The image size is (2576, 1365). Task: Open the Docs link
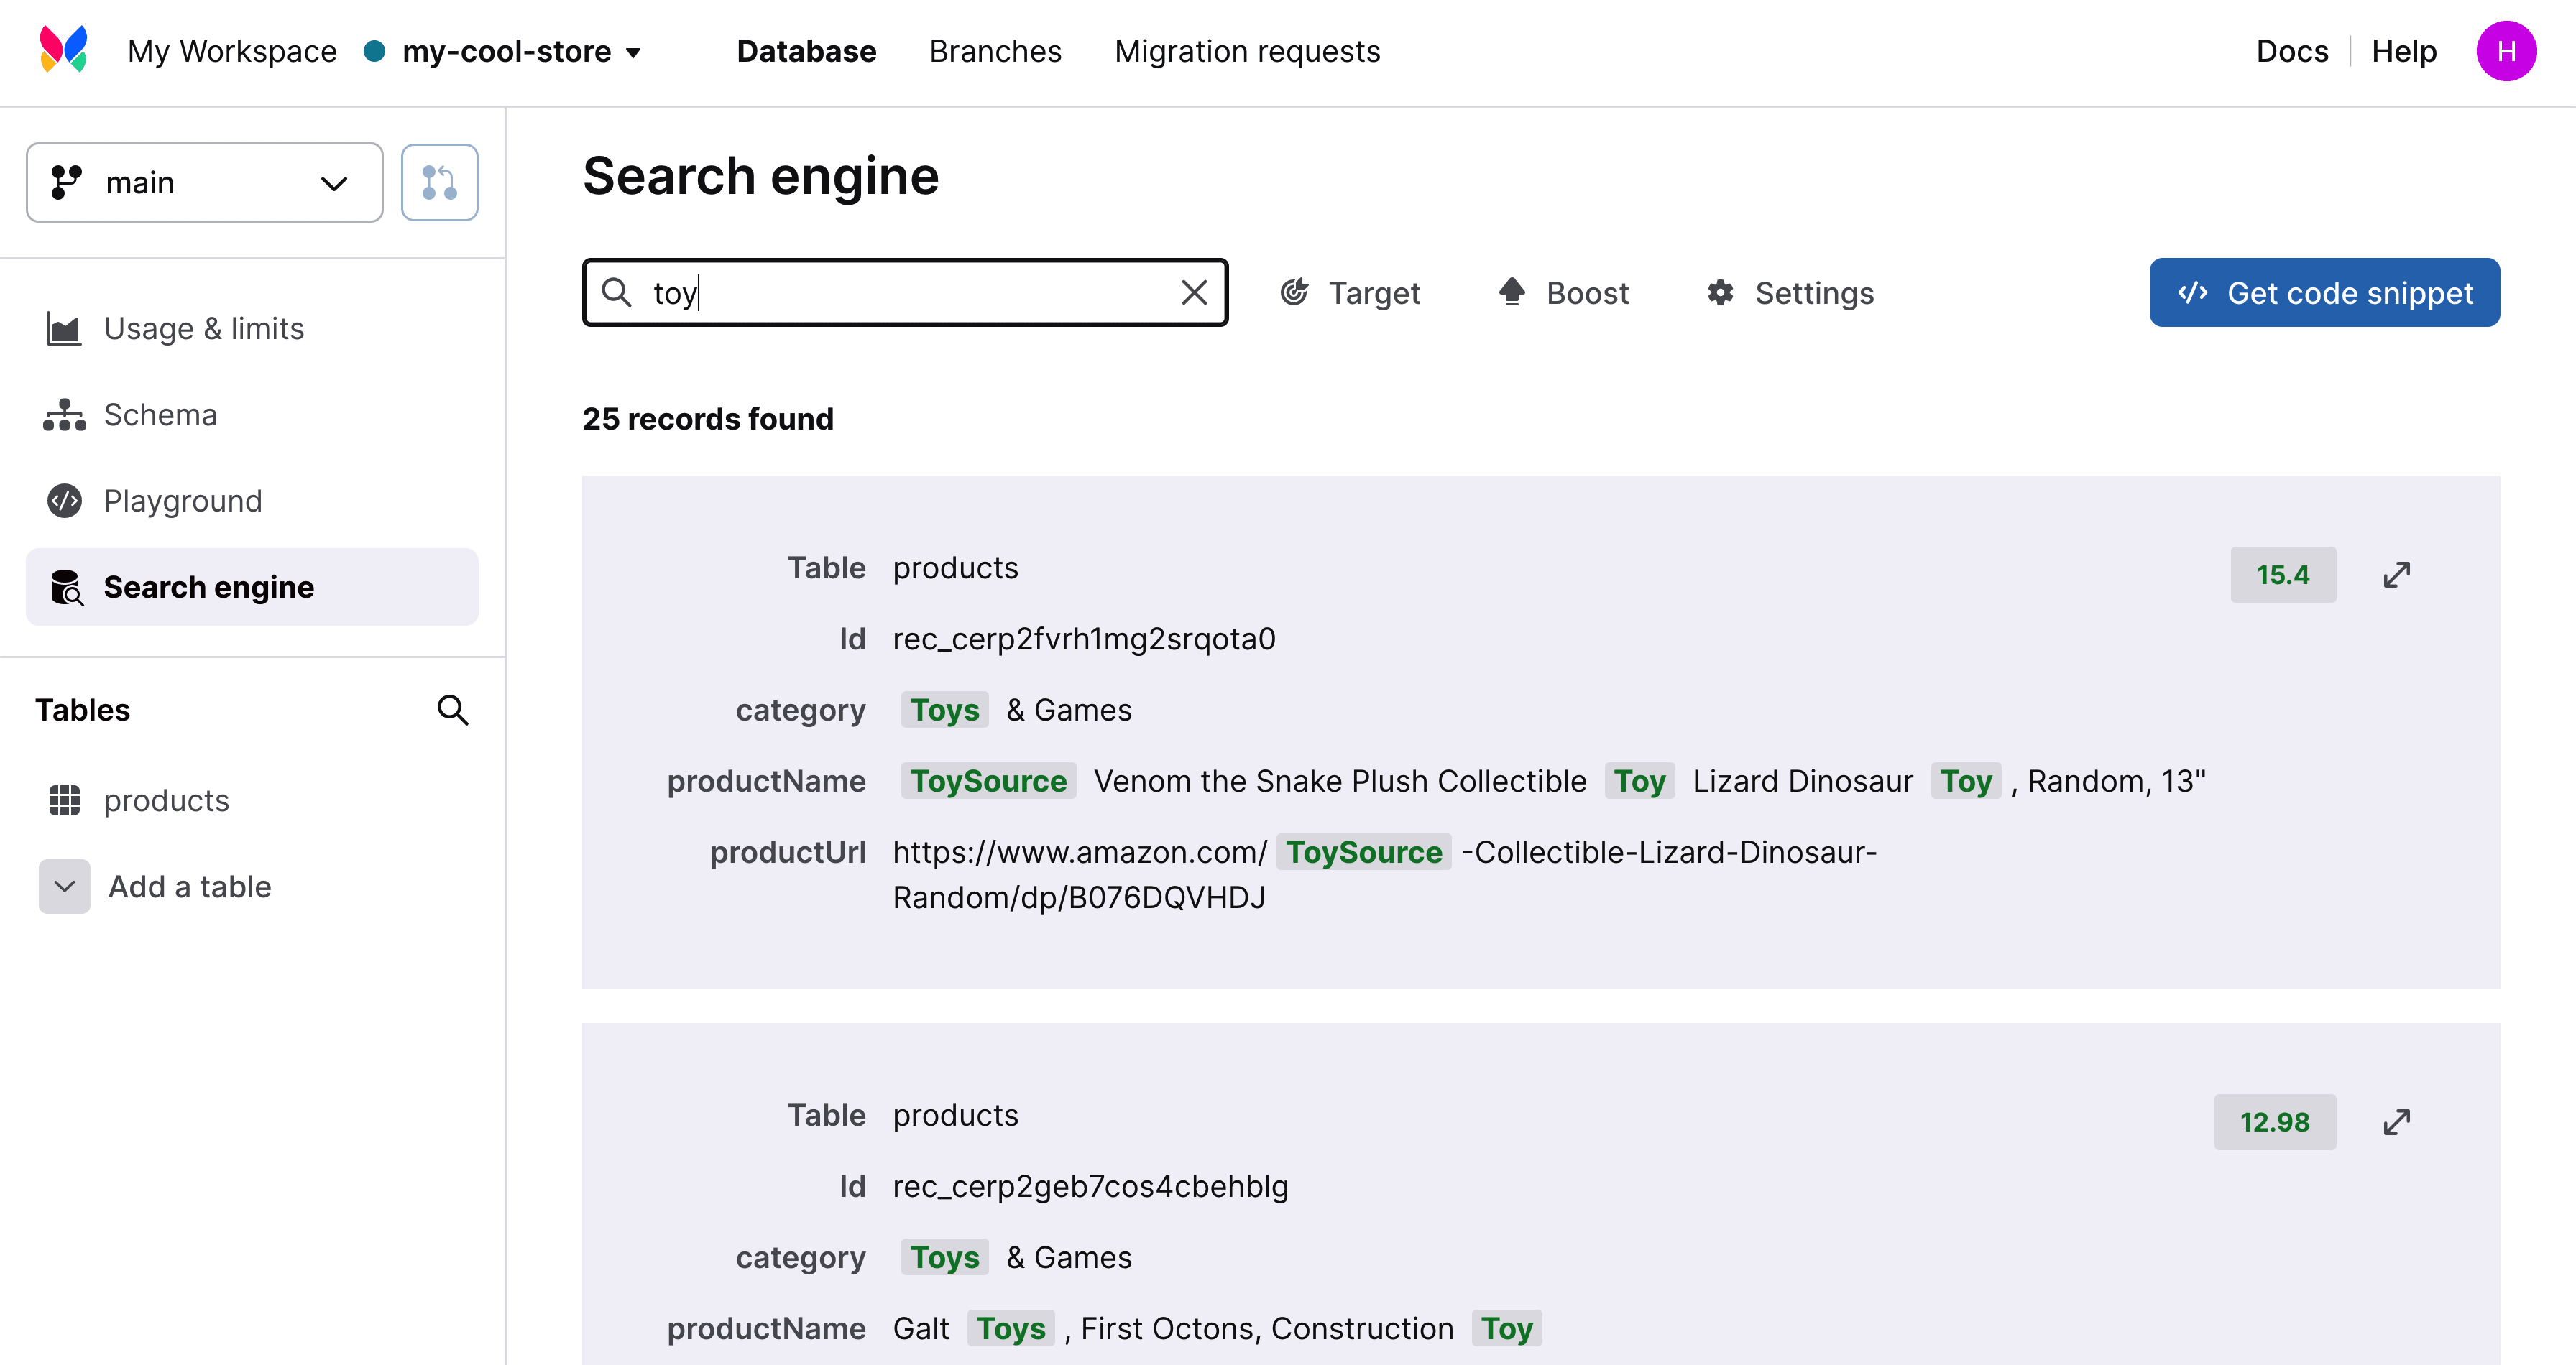[x=2292, y=51]
